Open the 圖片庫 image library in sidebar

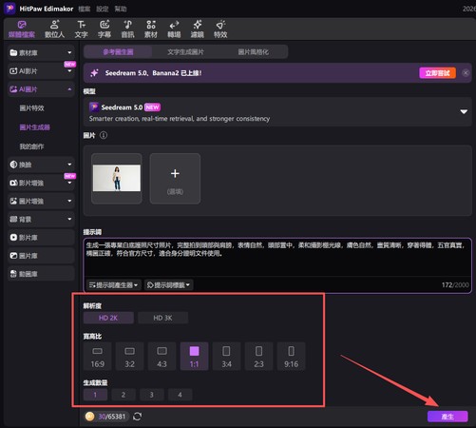41,256
